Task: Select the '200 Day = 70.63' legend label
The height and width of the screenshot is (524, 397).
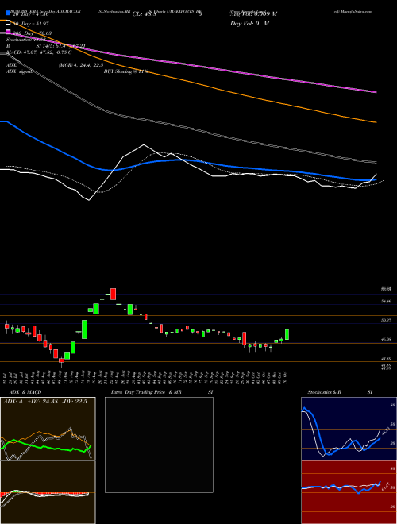Action: [x=32, y=33]
